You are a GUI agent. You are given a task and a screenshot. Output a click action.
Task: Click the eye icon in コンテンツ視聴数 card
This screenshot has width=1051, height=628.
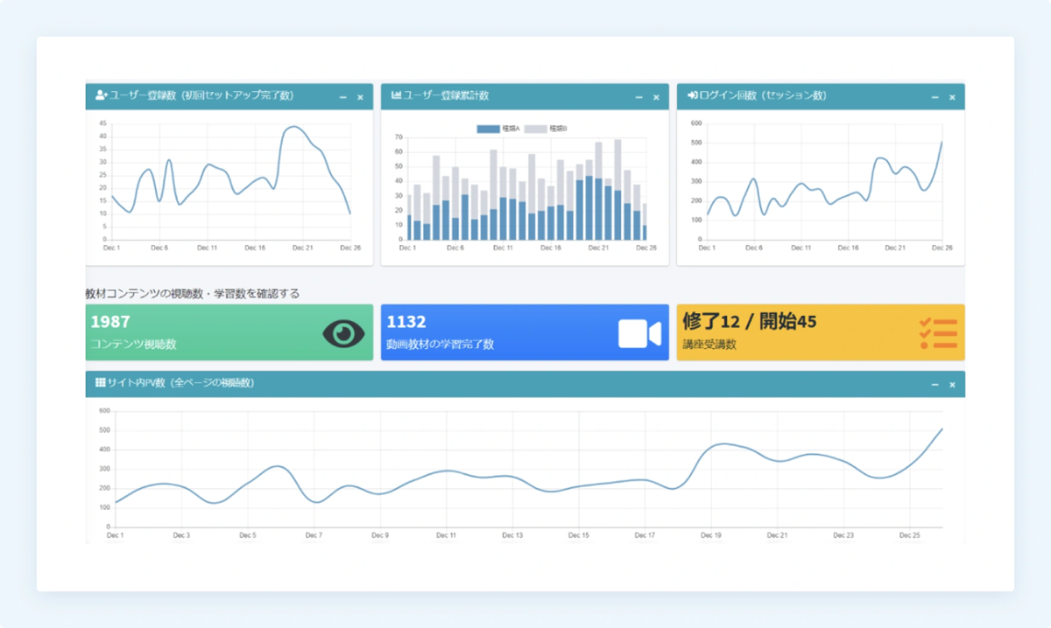pos(345,332)
